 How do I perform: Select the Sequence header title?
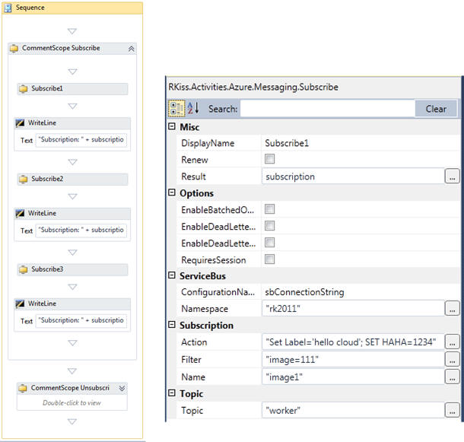click(x=30, y=8)
